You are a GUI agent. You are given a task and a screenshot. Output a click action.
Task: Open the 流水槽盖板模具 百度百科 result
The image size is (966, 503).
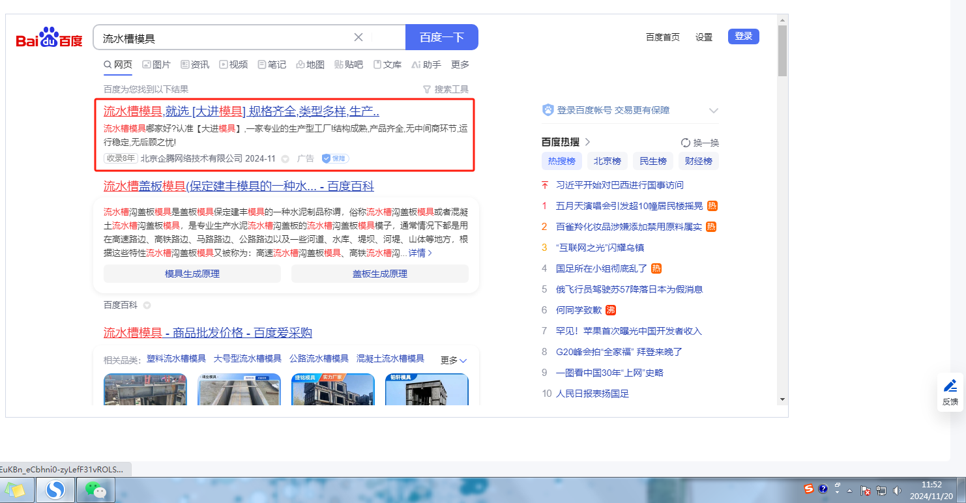[x=239, y=186]
